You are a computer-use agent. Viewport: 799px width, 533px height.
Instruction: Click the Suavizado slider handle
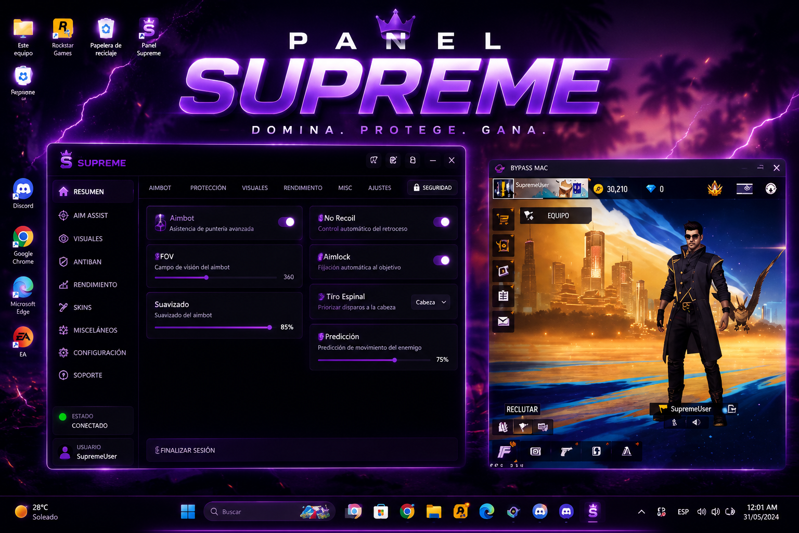point(269,327)
